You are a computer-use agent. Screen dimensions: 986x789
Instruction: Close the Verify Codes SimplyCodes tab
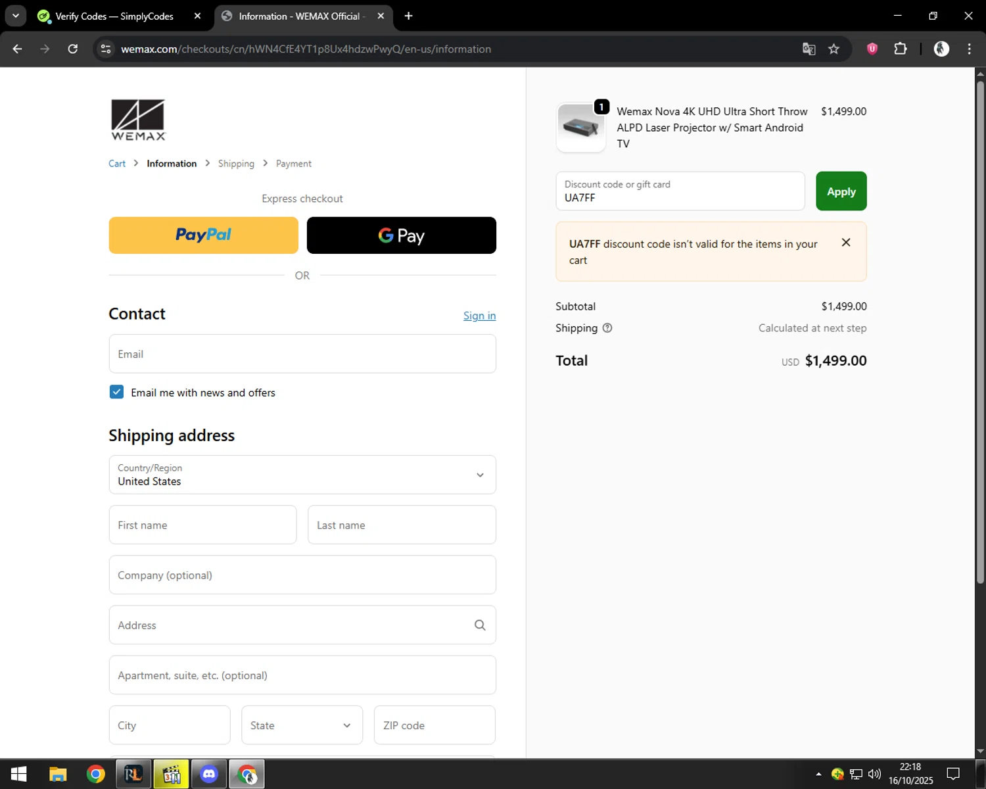click(197, 16)
